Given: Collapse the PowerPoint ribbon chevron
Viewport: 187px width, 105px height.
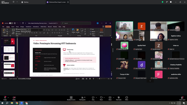Looking at the screenshot, I should tap(110, 35).
